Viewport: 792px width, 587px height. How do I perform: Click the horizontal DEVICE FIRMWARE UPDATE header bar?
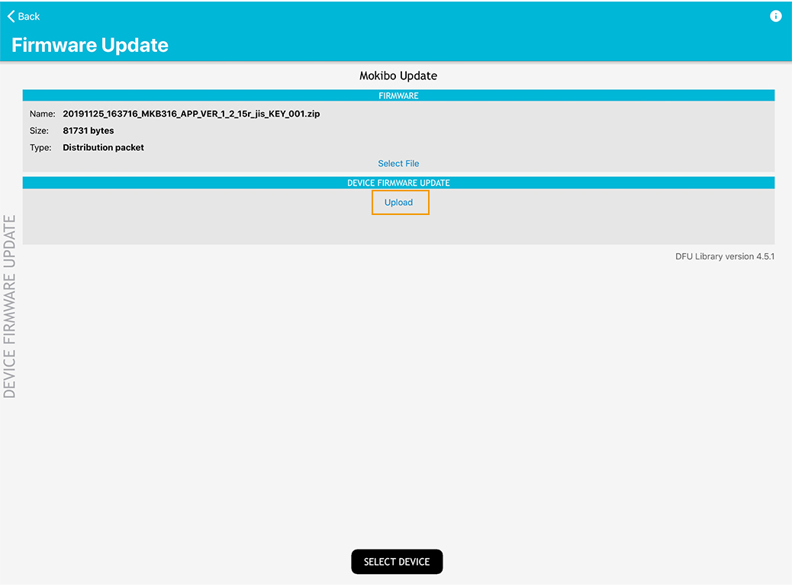click(x=398, y=183)
